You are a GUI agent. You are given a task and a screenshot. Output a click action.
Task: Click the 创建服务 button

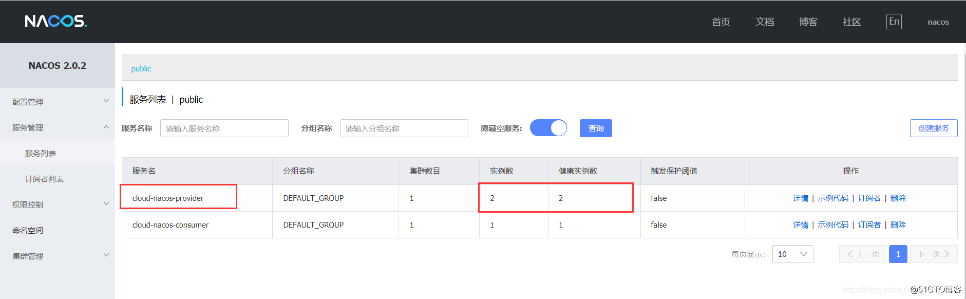click(x=933, y=128)
